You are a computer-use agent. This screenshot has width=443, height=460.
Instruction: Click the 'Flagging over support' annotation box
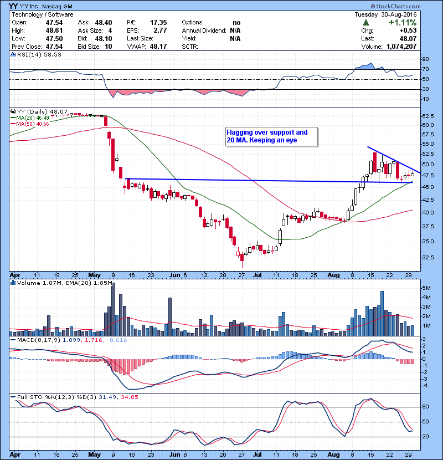click(272, 136)
